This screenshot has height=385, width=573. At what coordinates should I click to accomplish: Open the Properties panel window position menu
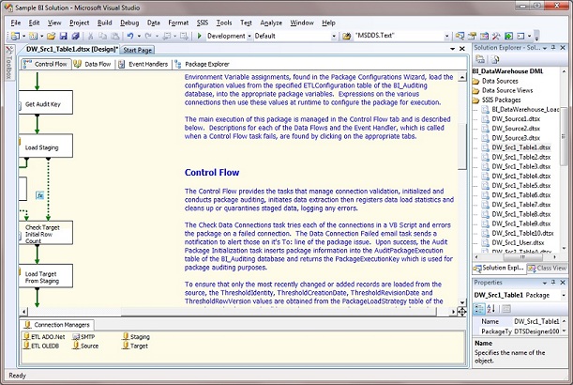[x=545, y=283]
